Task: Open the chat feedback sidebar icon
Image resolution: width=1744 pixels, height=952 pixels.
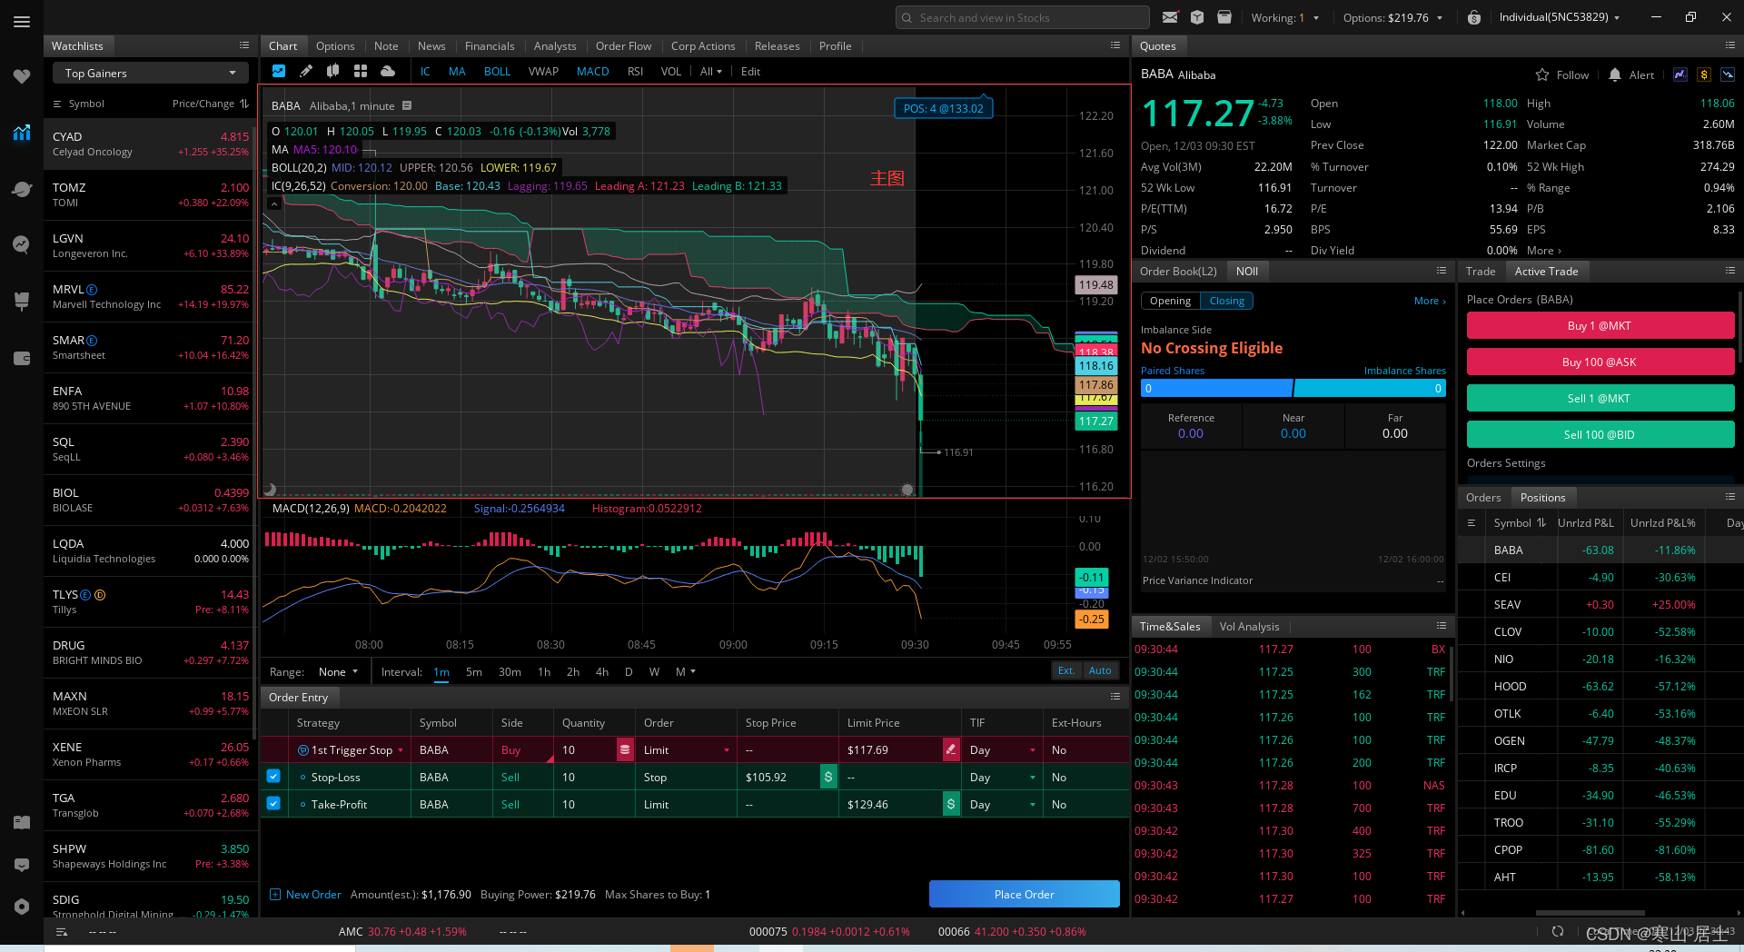Action: click(22, 864)
